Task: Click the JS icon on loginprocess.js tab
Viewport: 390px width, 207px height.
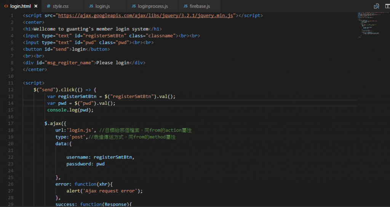Action: coord(134,6)
